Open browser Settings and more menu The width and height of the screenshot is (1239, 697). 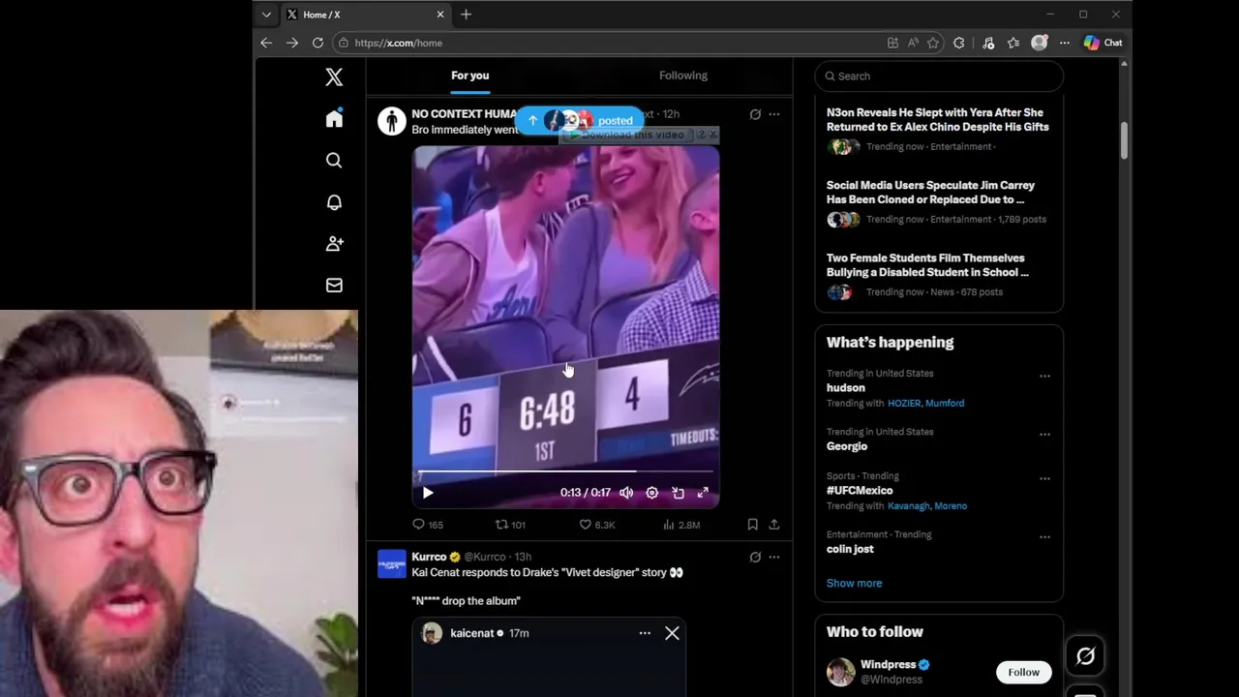click(1064, 43)
